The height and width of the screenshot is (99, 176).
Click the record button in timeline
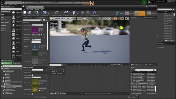click(x=58, y=94)
